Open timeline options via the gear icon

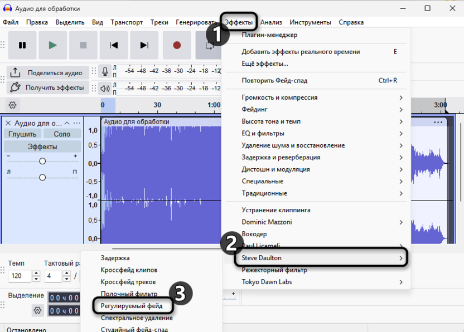coord(13,105)
